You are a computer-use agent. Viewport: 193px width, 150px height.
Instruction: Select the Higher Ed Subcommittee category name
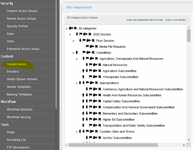(x=119, y=119)
